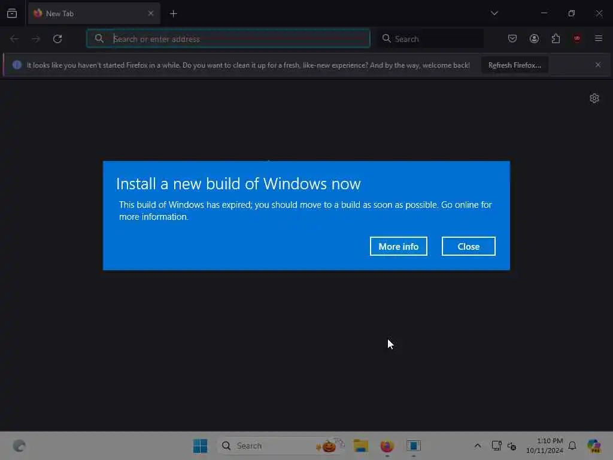The height and width of the screenshot is (460, 613).
Task: Open the Copilot preview taskbar icon
Action: (x=593, y=446)
